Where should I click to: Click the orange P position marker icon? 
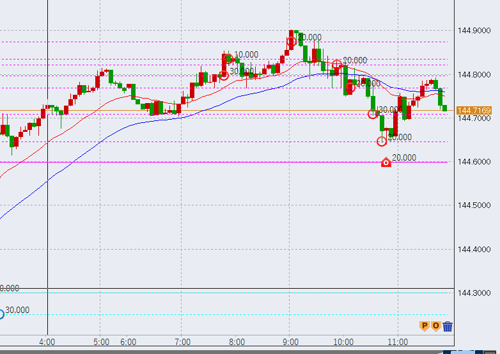[423, 326]
